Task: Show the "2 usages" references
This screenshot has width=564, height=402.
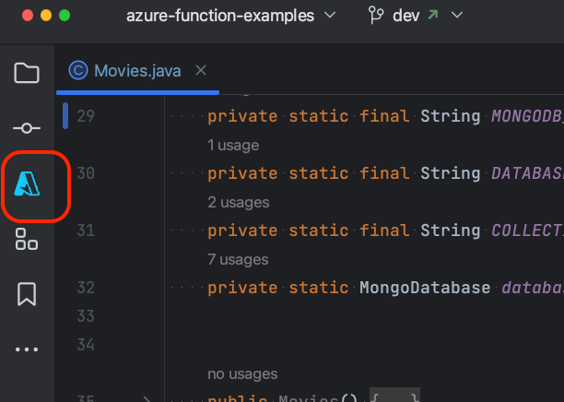Action: pyautogui.click(x=238, y=202)
